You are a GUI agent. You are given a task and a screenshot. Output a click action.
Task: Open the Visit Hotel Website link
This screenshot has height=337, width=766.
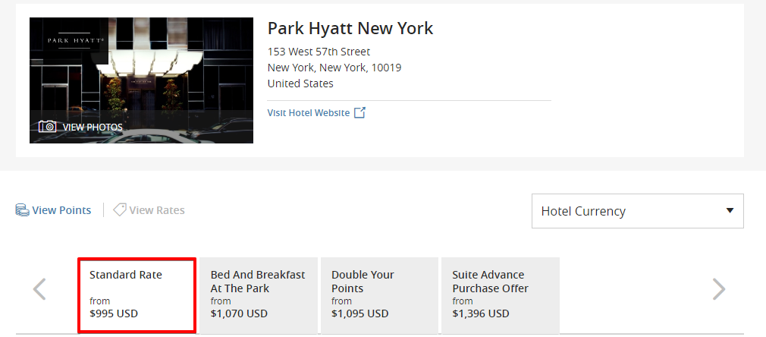309,113
